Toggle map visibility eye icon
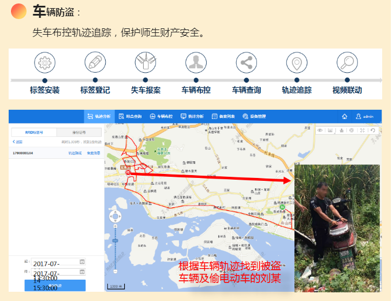 tap(320, 130)
